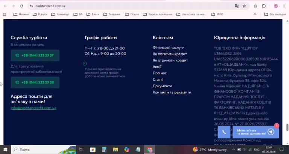Open the notepad app on taskbar

[138, 149]
